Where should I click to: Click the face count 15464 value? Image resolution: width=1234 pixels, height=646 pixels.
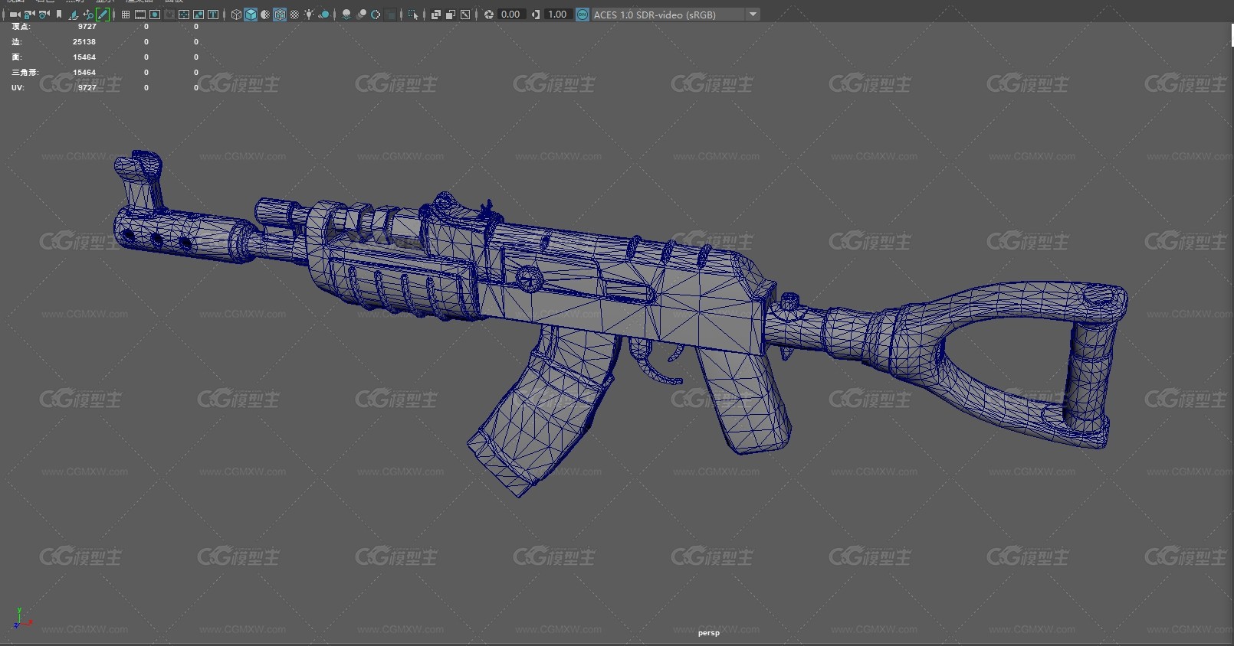click(x=84, y=57)
